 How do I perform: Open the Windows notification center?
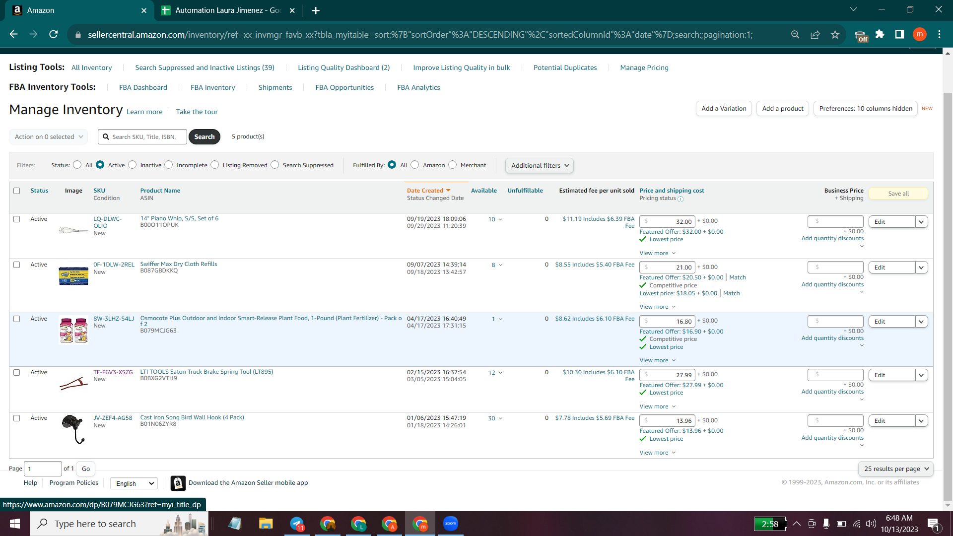pos(934,524)
